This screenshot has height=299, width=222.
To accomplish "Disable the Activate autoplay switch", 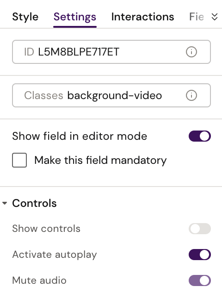I will click(x=200, y=255).
